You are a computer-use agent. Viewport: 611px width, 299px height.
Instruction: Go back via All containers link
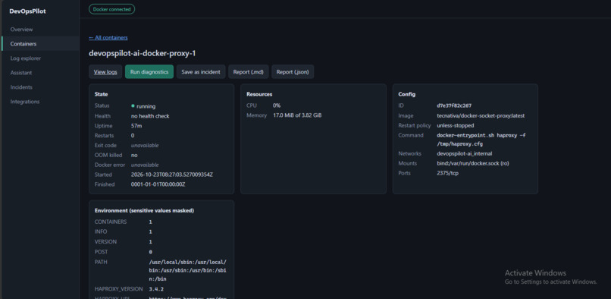(x=108, y=37)
